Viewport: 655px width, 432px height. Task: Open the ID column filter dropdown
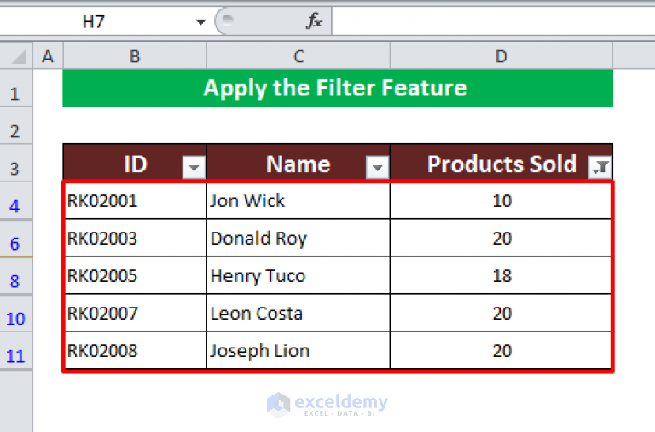pyautogui.click(x=194, y=167)
